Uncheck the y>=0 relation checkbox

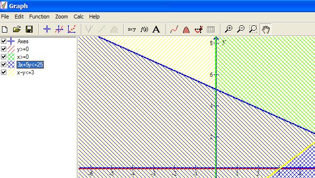3,49
